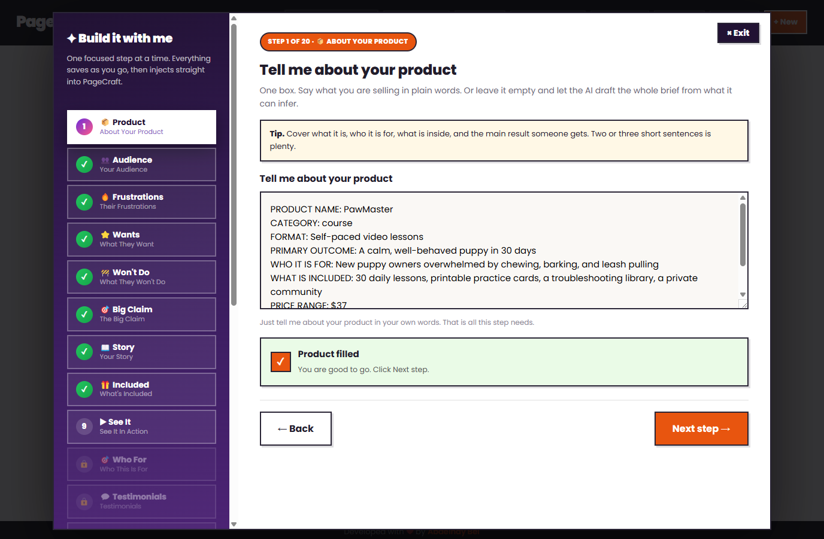Click the green checkmark icon on Audience step
Image resolution: width=824 pixels, height=539 pixels.
(x=84, y=164)
